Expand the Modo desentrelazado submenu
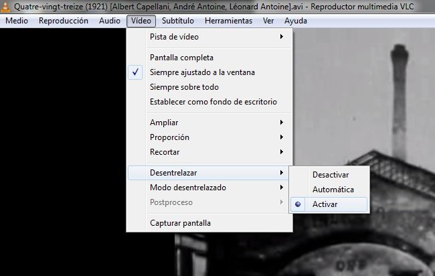This screenshot has height=276, width=435. (209, 188)
